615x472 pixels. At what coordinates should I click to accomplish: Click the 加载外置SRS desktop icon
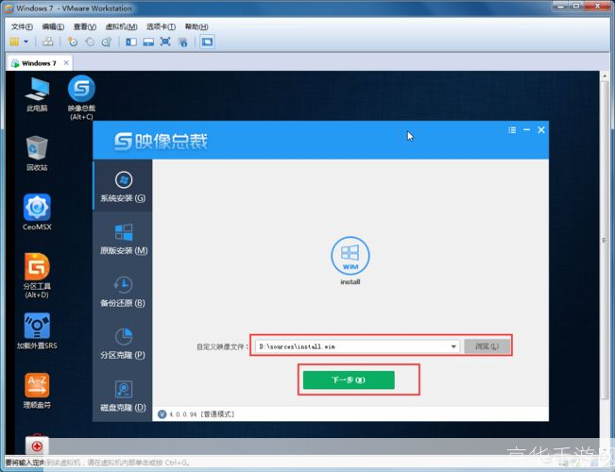(37, 330)
